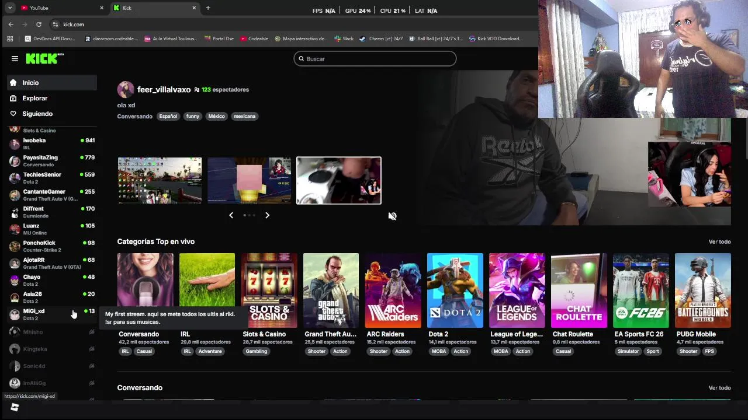Show next featured stream carousel arrow
This screenshot has height=420, width=748.
(267, 215)
